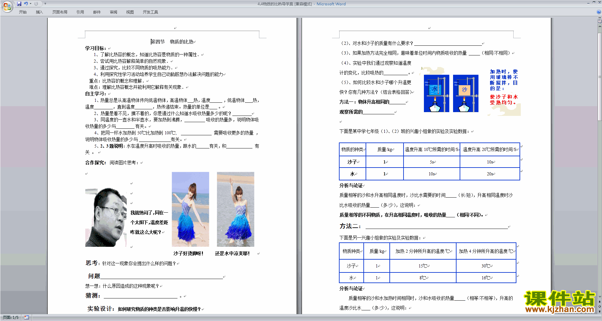Click the Select Browse Object round button
602x321 pixels.
(x=599, y=306)
